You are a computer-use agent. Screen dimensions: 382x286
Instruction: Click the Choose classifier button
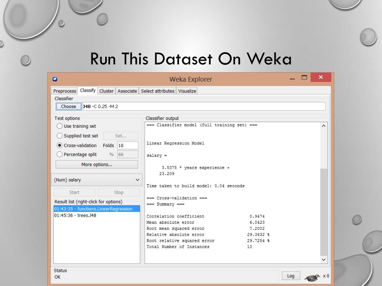[69, 106]
